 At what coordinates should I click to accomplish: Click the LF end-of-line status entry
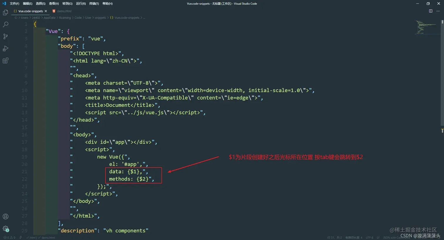coord(378,238)
